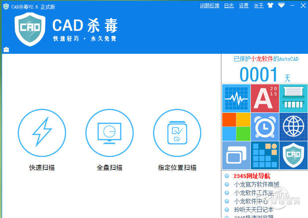The height and width of the screenshot is (218, 308).
Task: Open the 小龙软件中心 link
Action: [x=251, y=201]
